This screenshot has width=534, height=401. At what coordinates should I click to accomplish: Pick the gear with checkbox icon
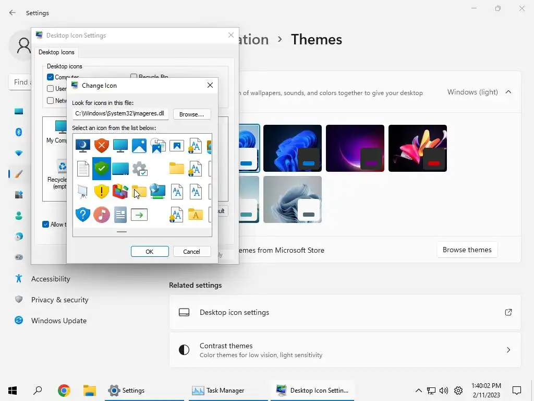pos(139,169)
